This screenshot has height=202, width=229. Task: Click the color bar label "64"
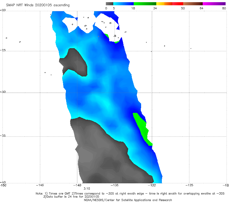point(201,8)
